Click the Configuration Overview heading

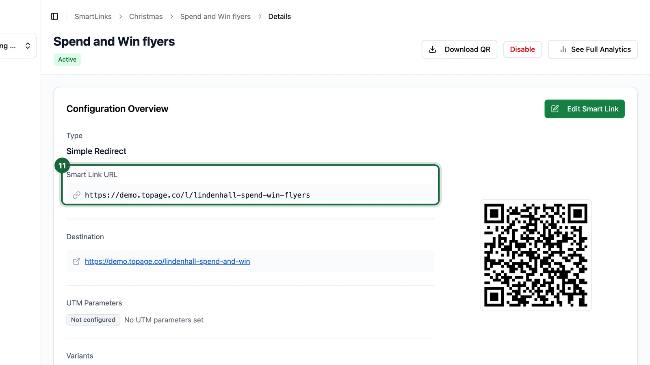click(x=117, y=109)
